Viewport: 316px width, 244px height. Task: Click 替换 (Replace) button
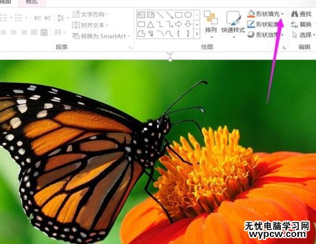click(x=301, y=24)
